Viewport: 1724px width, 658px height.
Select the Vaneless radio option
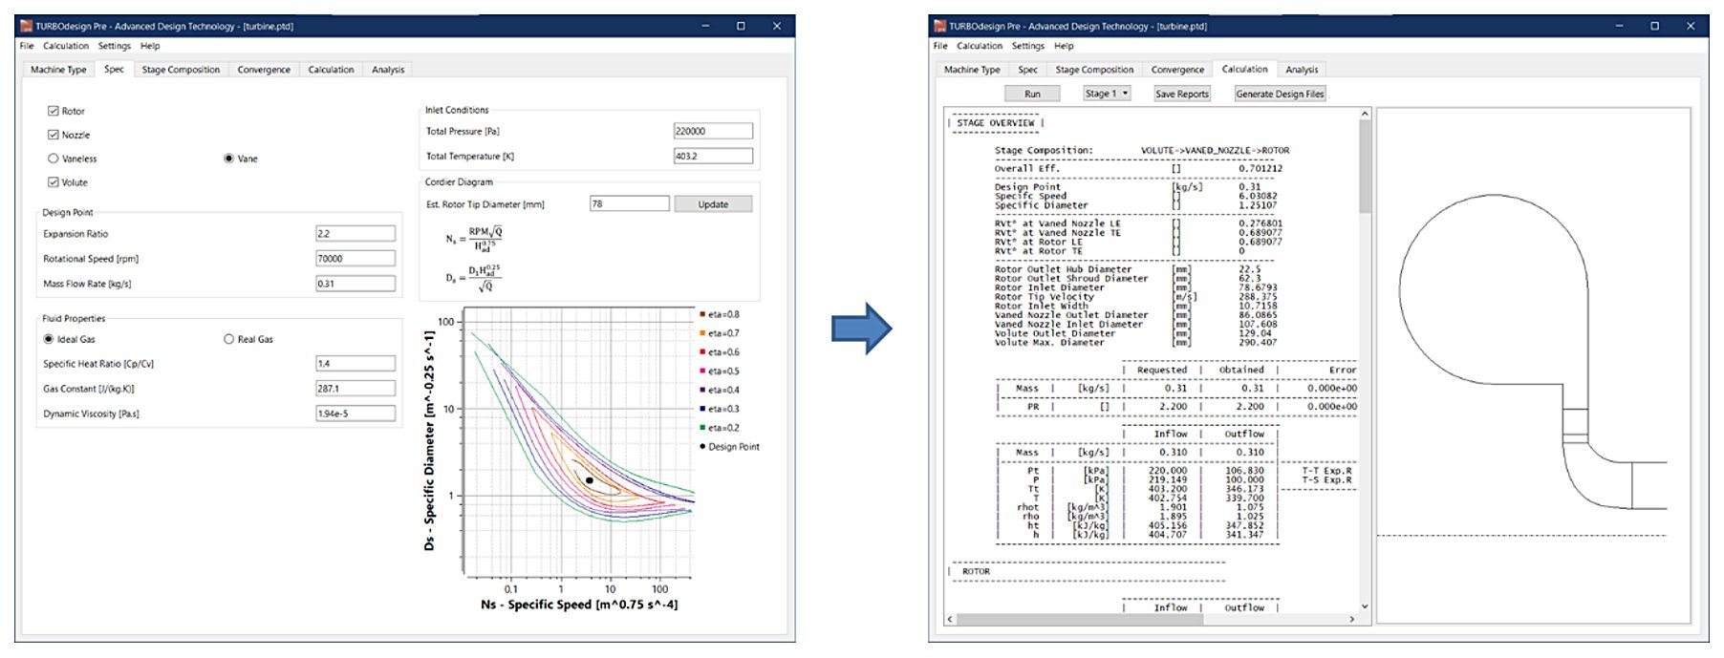pyautogui.click(x=54, y=159)
